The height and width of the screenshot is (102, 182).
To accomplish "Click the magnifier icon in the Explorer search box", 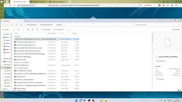I will pyautogui.click(x=179, y=25).
